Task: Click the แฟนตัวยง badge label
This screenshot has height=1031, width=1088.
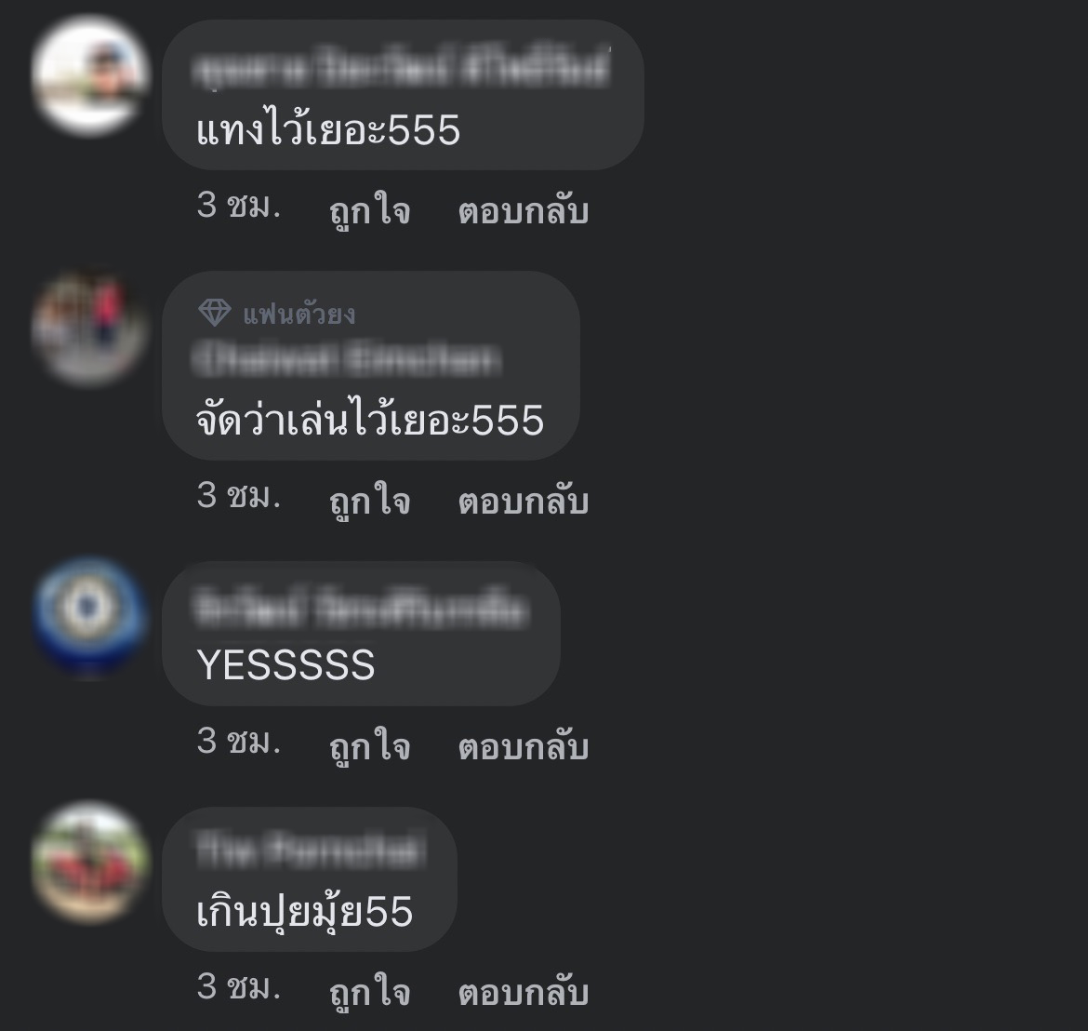Action: (x=299, y=315)
